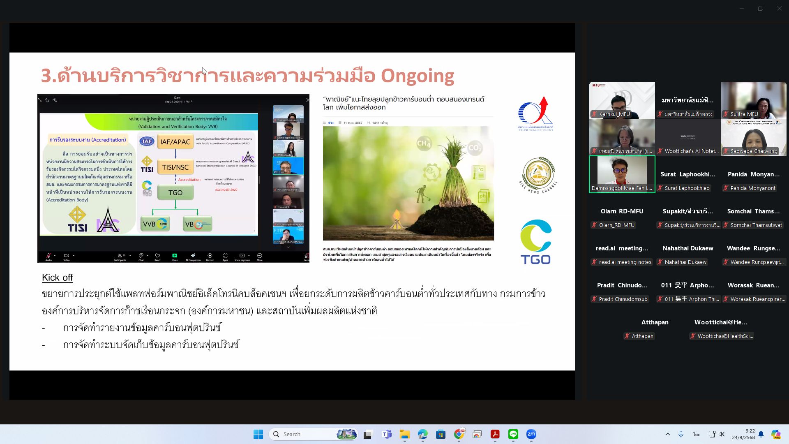Viewport: 789px width, 444px height.
Task: Open Google Chrome from taskbar
Action: tap(459, 434)
